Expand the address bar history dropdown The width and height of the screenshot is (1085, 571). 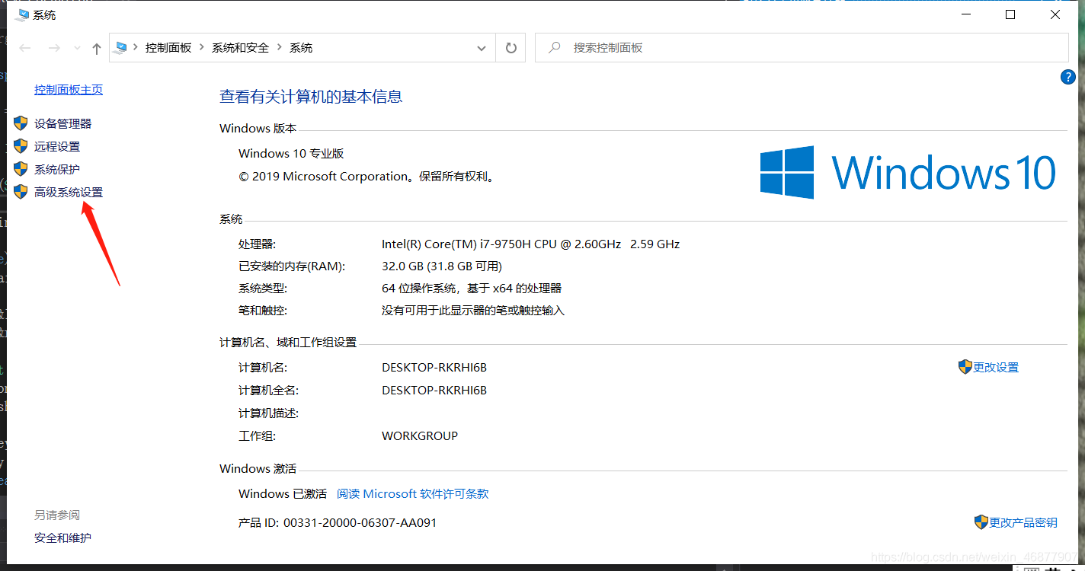[482, 48]
